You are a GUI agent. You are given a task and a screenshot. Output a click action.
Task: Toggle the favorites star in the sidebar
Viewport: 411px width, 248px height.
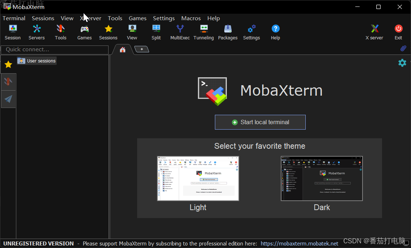(x=8, y=64)
